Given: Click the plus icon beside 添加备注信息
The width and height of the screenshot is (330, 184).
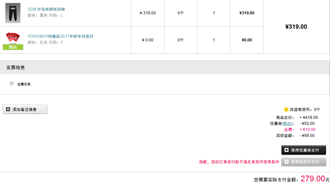Looking at the screenshot, I should pos(8,109).
